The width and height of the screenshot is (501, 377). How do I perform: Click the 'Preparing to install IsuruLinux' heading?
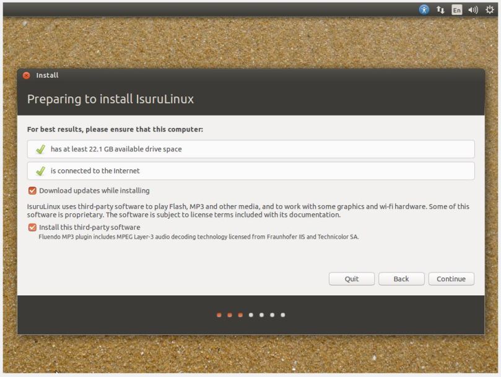[x=110, y=98]
